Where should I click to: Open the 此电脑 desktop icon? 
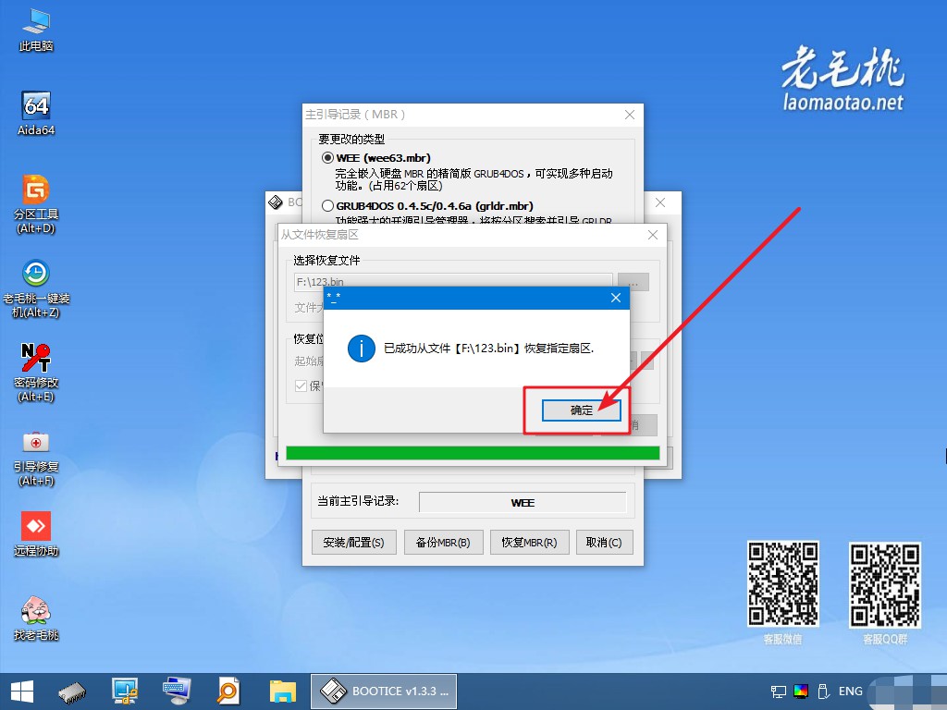36,31
